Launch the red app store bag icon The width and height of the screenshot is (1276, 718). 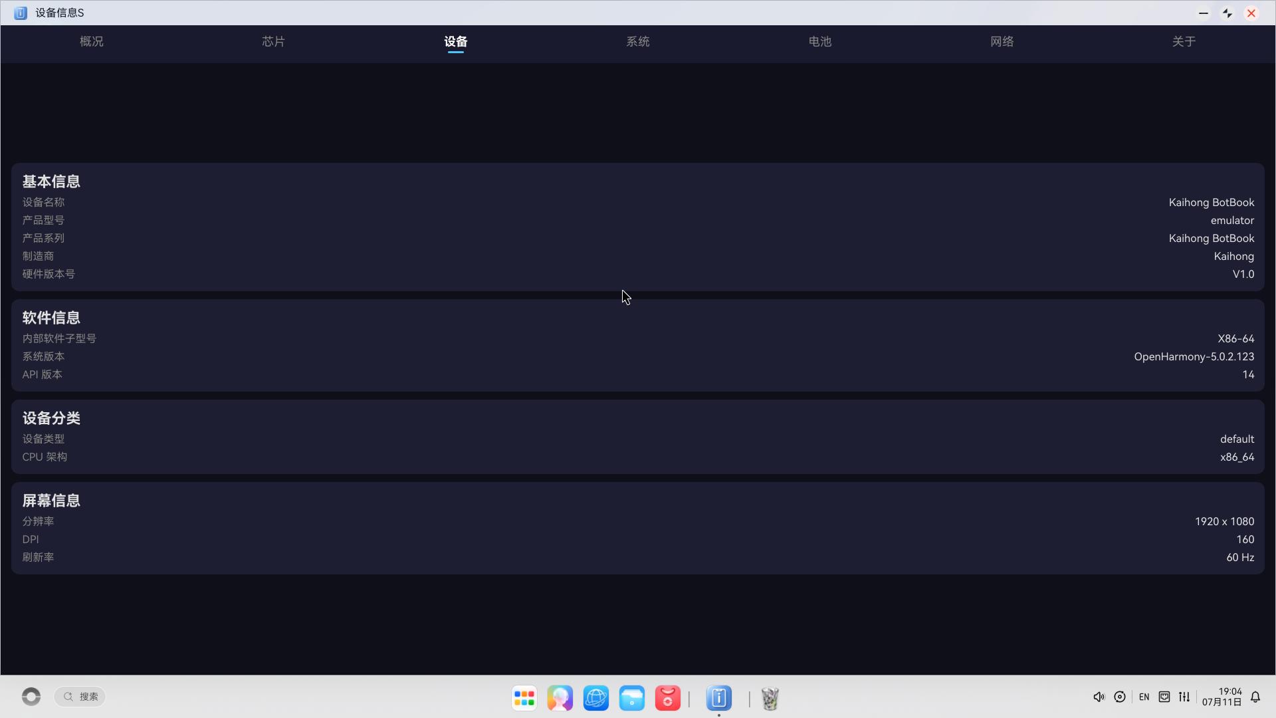[x=668, y=698]
